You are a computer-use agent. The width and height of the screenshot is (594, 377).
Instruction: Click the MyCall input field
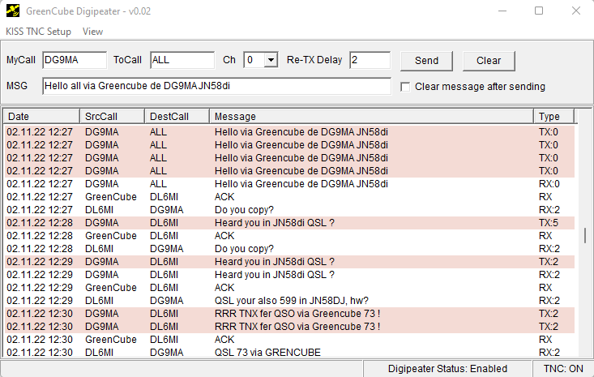(75, 60)
